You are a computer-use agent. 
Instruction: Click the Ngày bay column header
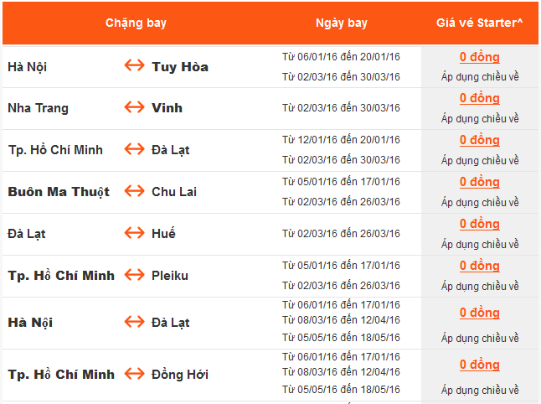click(342, 23)
